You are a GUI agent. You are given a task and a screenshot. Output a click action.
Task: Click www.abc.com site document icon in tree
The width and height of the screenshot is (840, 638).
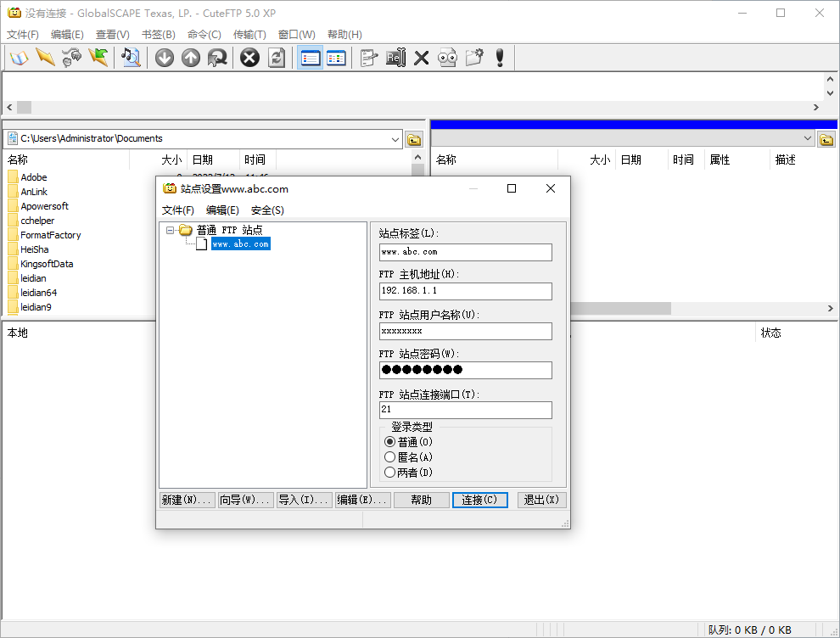tap(201, 244)
